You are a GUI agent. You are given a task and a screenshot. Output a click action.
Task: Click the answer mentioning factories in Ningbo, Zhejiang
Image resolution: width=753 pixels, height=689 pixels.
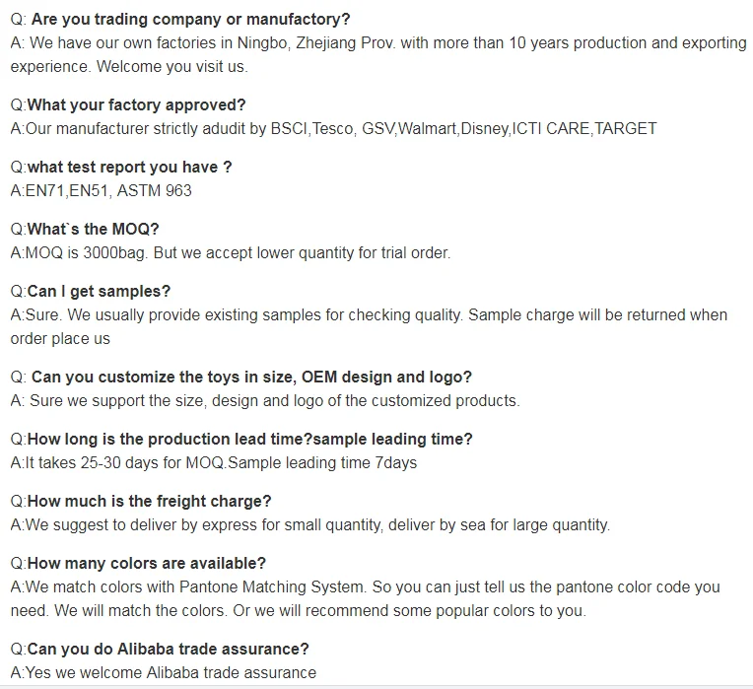378,43
